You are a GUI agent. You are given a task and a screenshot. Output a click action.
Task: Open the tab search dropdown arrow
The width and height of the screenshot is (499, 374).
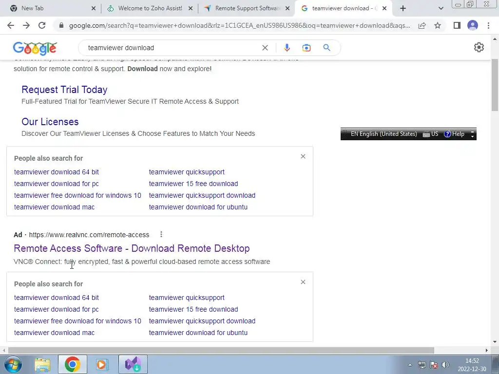pos(441,9)
